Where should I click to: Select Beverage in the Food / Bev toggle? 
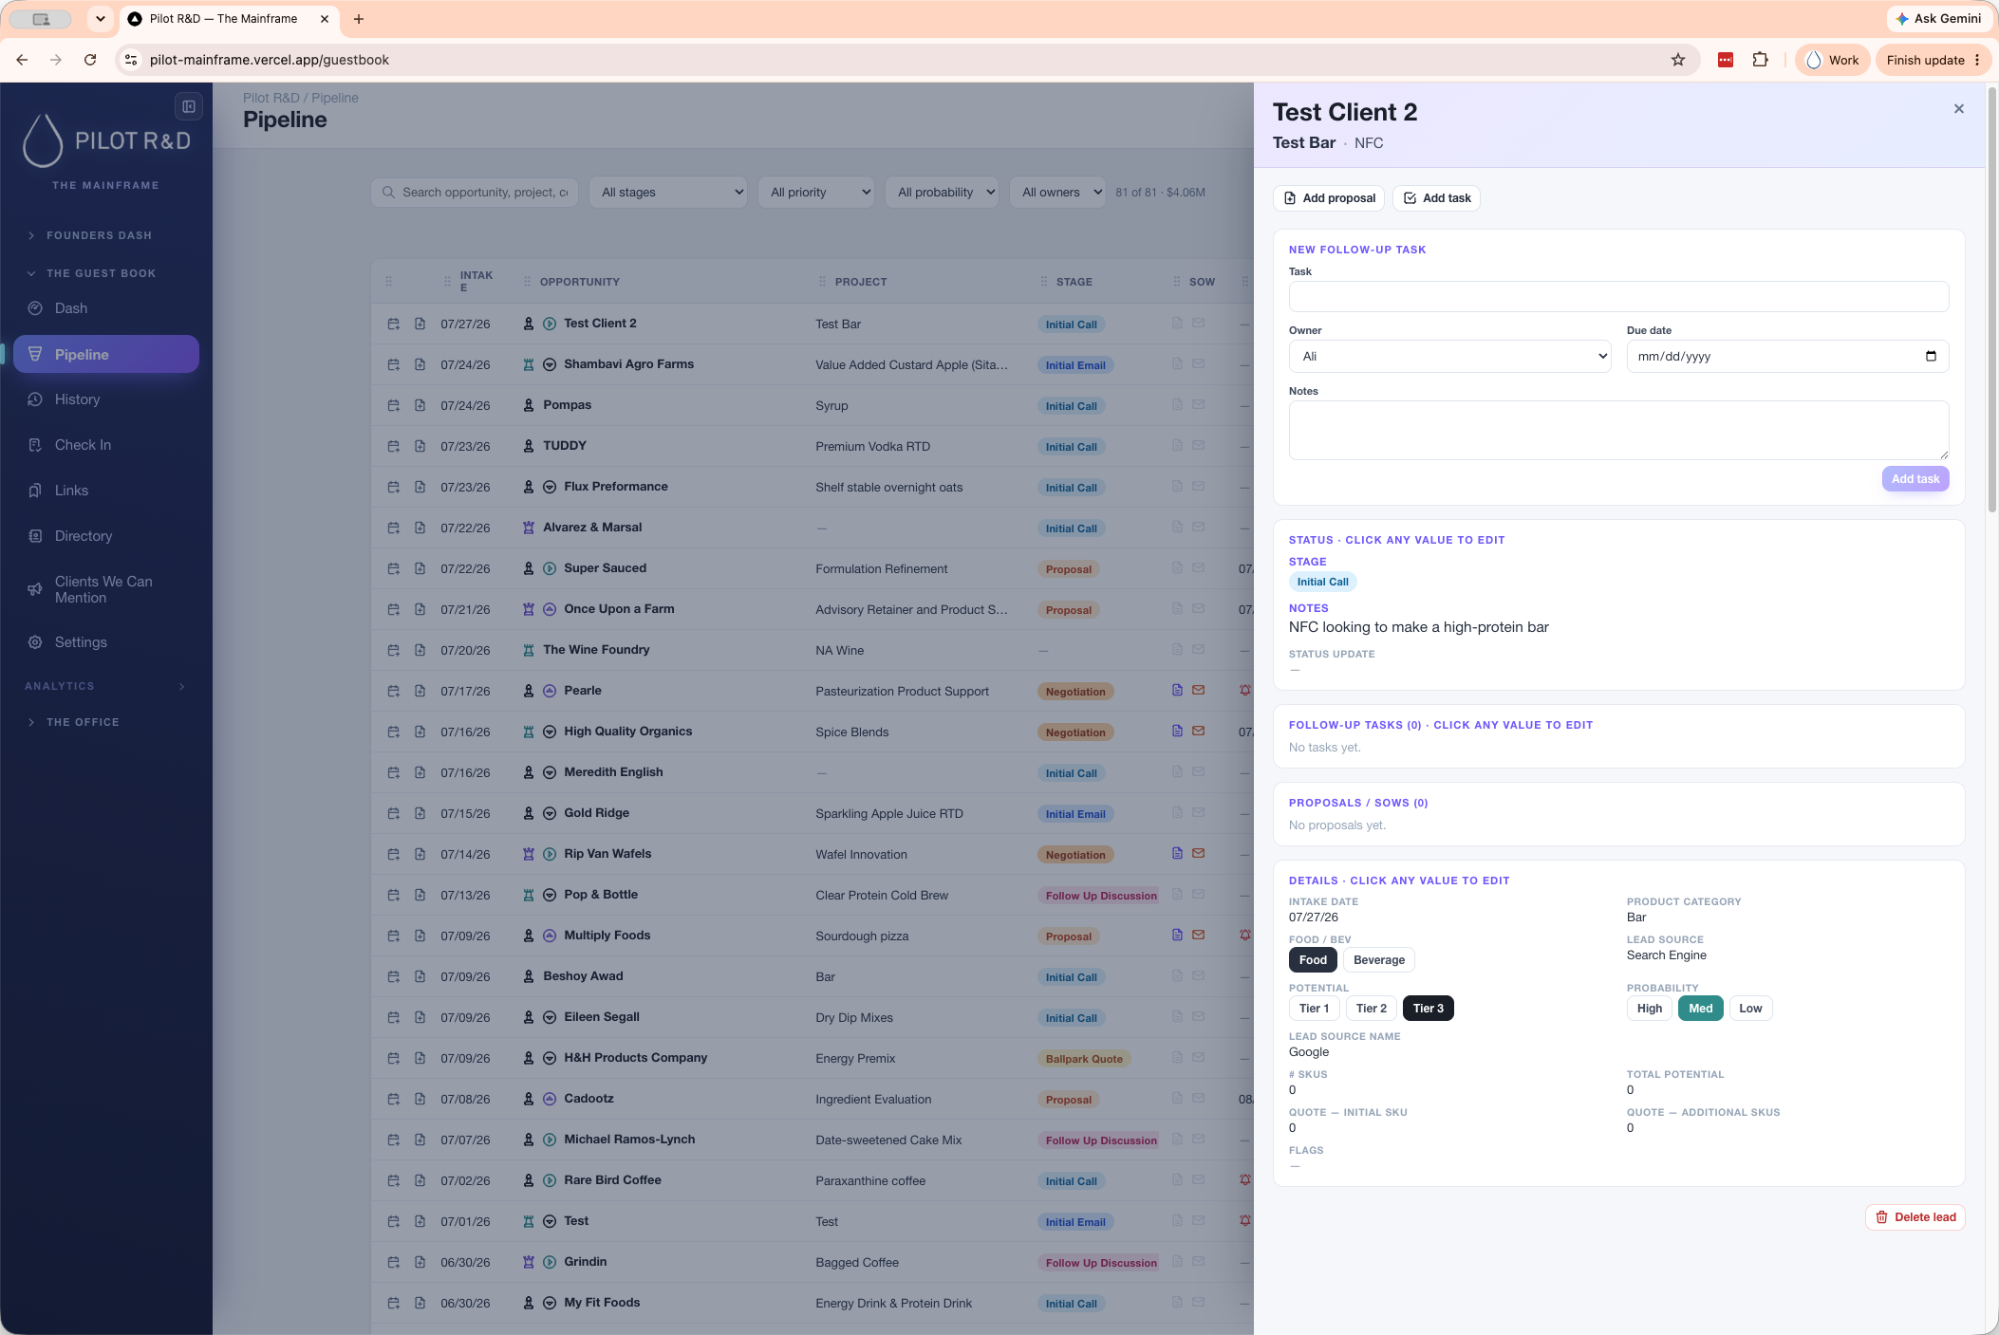tap(1379, 960)
